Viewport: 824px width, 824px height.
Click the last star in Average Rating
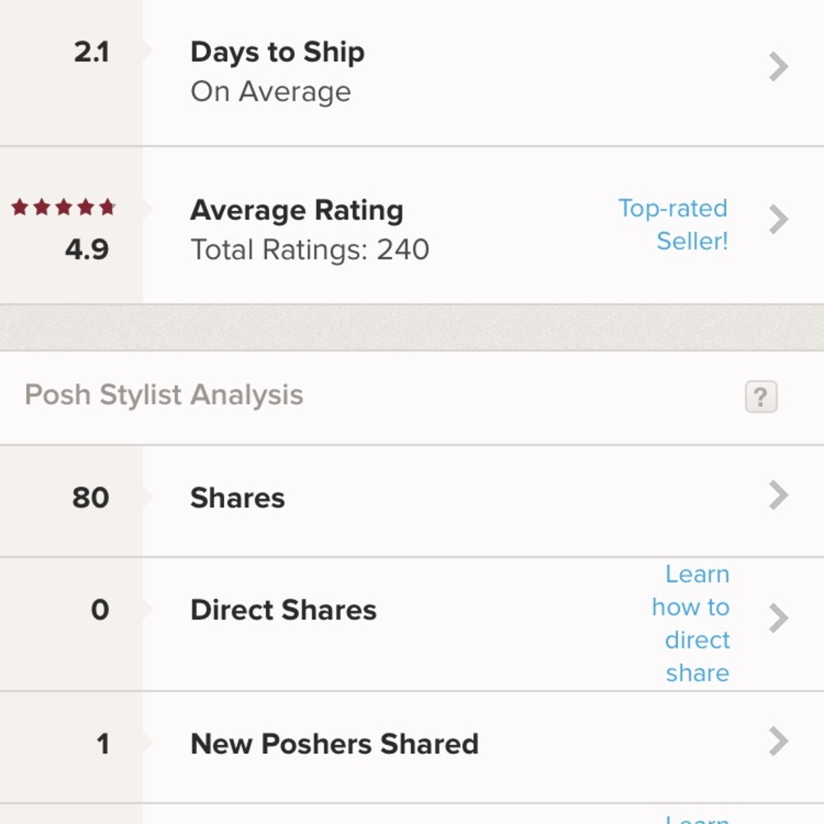point(105,208)
